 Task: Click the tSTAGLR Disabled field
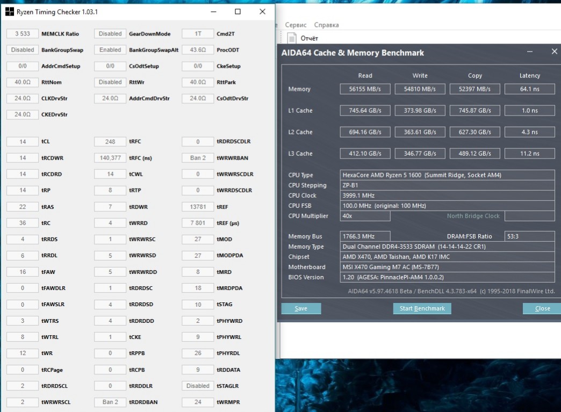pos(198,386)
